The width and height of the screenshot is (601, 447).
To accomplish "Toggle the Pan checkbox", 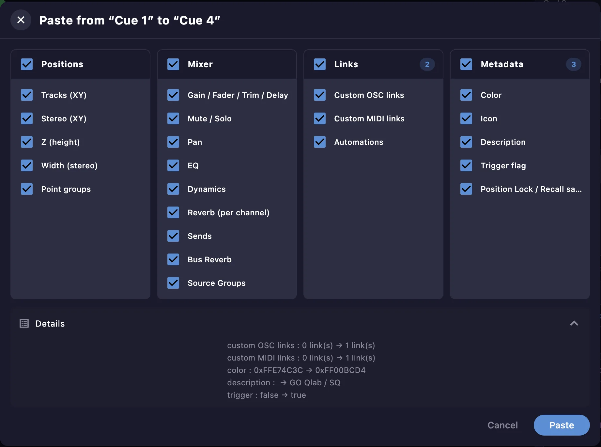I will (x=173, y=142).
